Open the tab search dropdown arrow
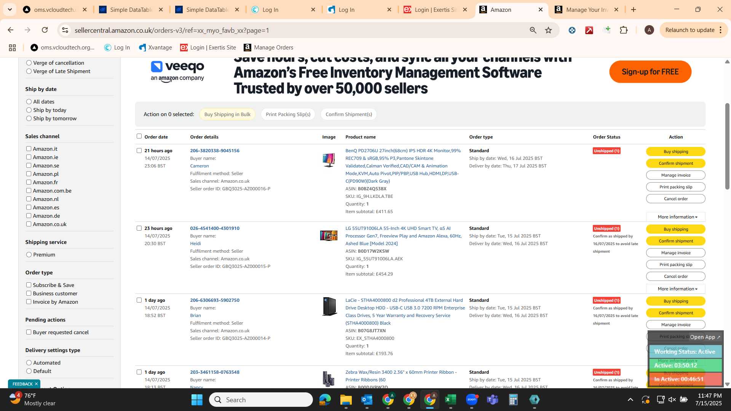The width and height of the screenshot is (731, 411). [x=10, y=10]
